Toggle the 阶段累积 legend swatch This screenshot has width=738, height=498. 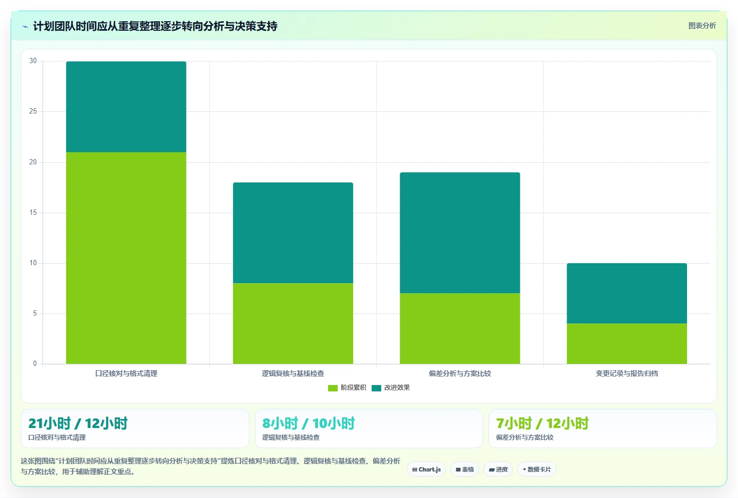click(x=333, y=388)
